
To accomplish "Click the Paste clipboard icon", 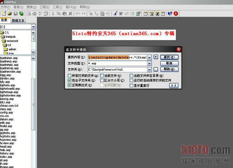I will pos(64,14).
